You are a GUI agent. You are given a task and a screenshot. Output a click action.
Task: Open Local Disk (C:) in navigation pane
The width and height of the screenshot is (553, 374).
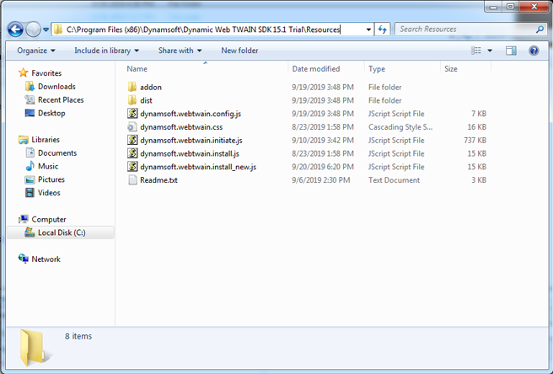click(x=62, y=232)
